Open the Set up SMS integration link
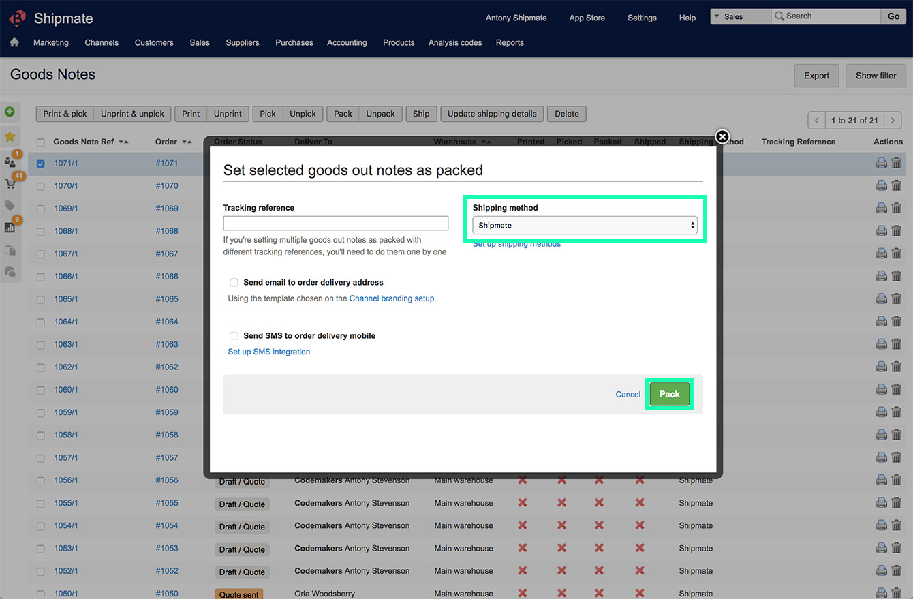The width and height of the screenshot is (913, 599). (x=268, y=352)
